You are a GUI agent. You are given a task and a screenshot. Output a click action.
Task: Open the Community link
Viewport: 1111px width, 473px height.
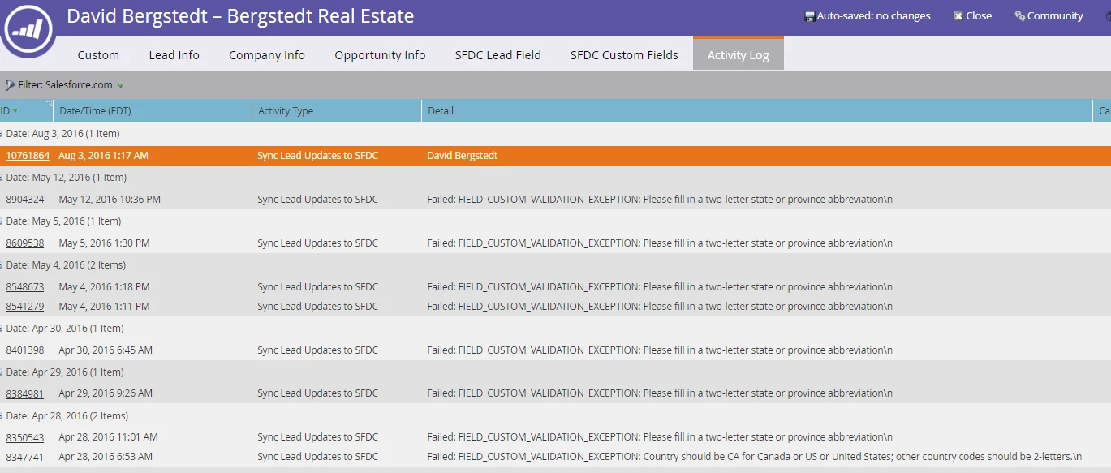click(1049, 16)
